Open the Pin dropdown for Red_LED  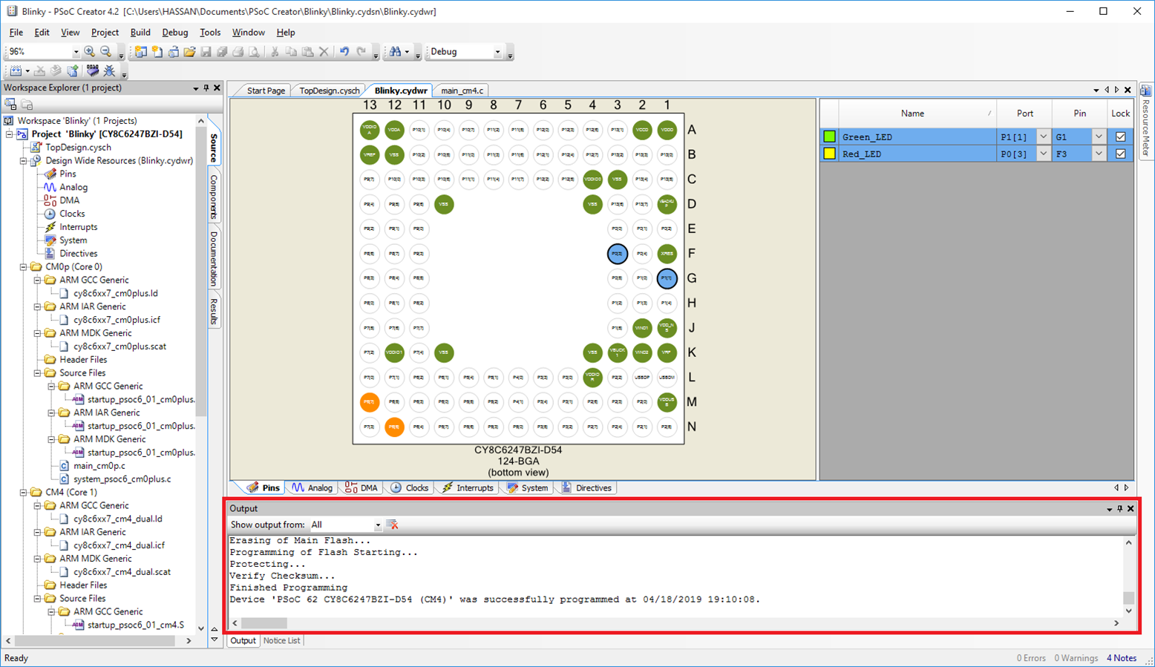(x=1099, y=154)
